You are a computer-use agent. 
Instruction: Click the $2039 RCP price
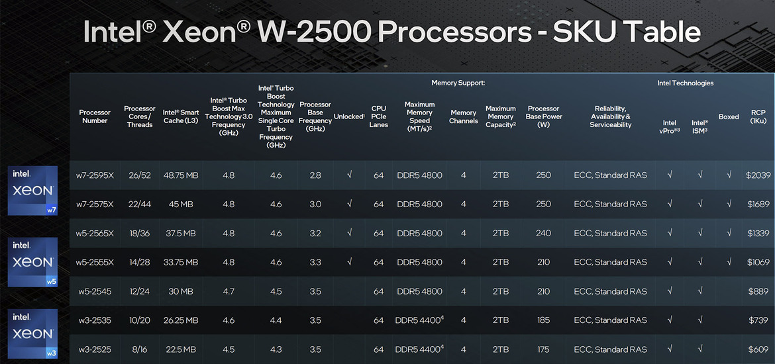pyautogui.click(x=758, y=175)
